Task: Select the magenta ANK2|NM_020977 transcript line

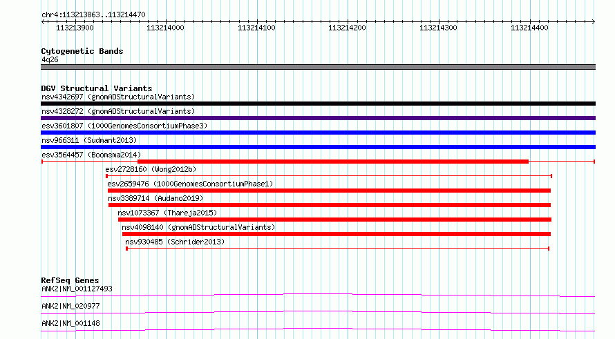Action: (318, 312)
